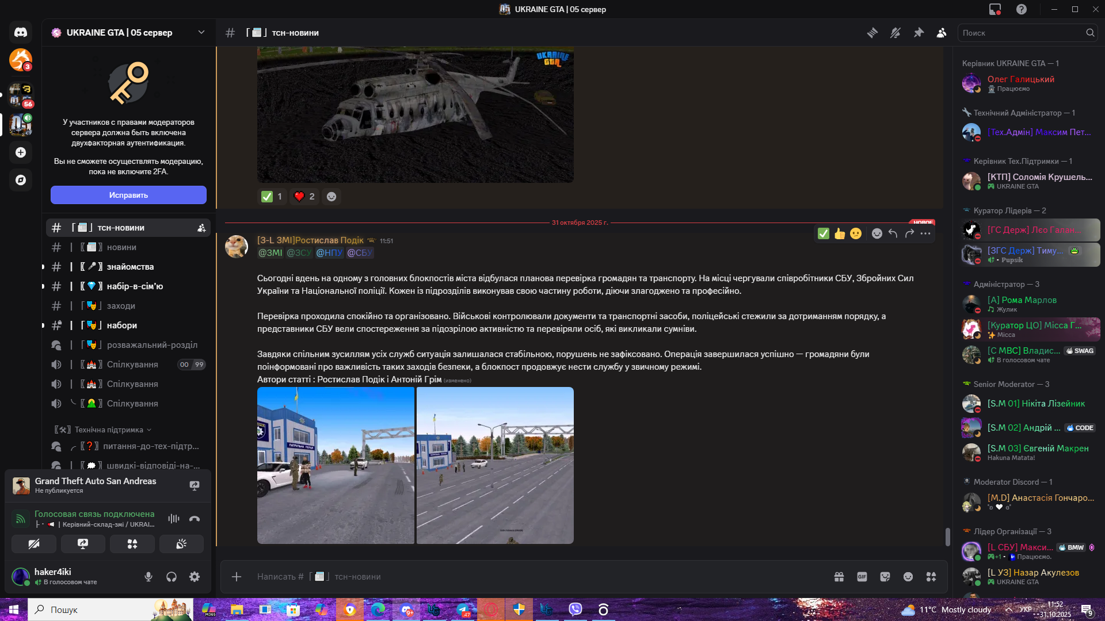Open pinned messages in the channel header
The width and height of the screenshot is (1105, 621).
(x=919, y=33)
